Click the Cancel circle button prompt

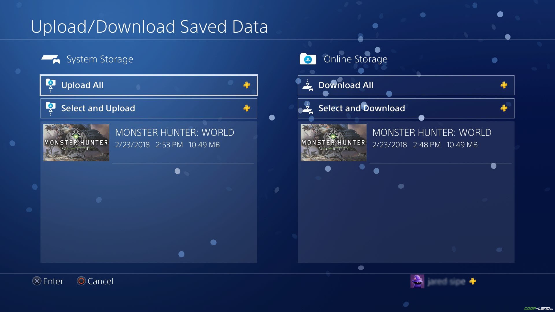tap(82, 281)
